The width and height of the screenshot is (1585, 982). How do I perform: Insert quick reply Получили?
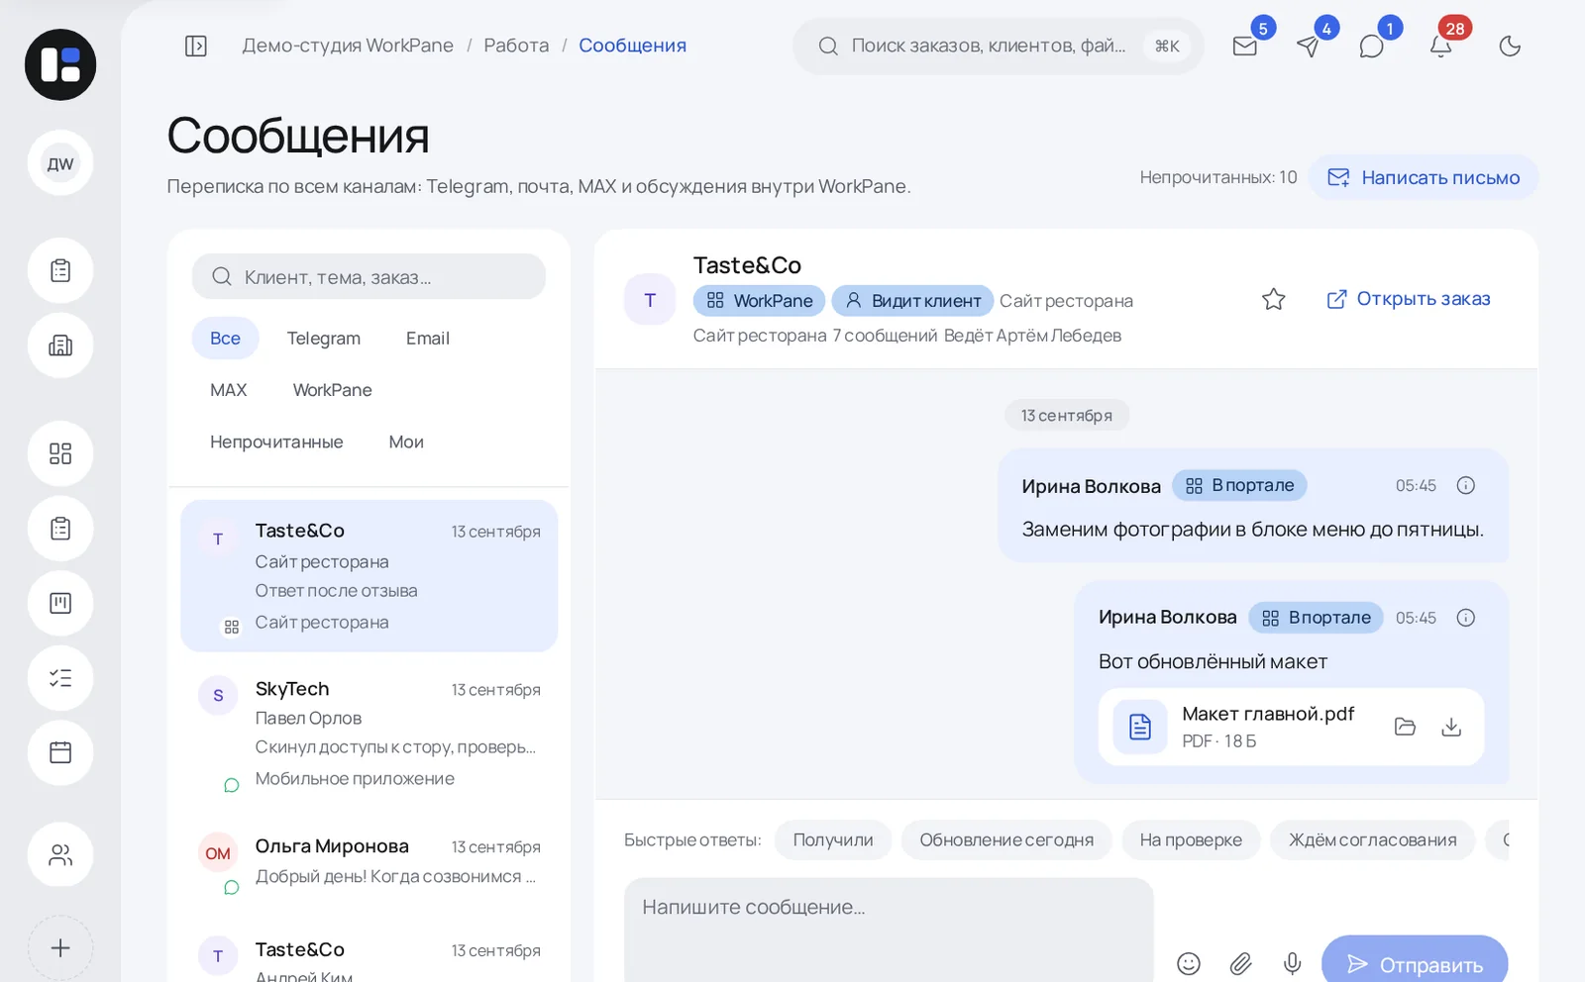[833, 839]
